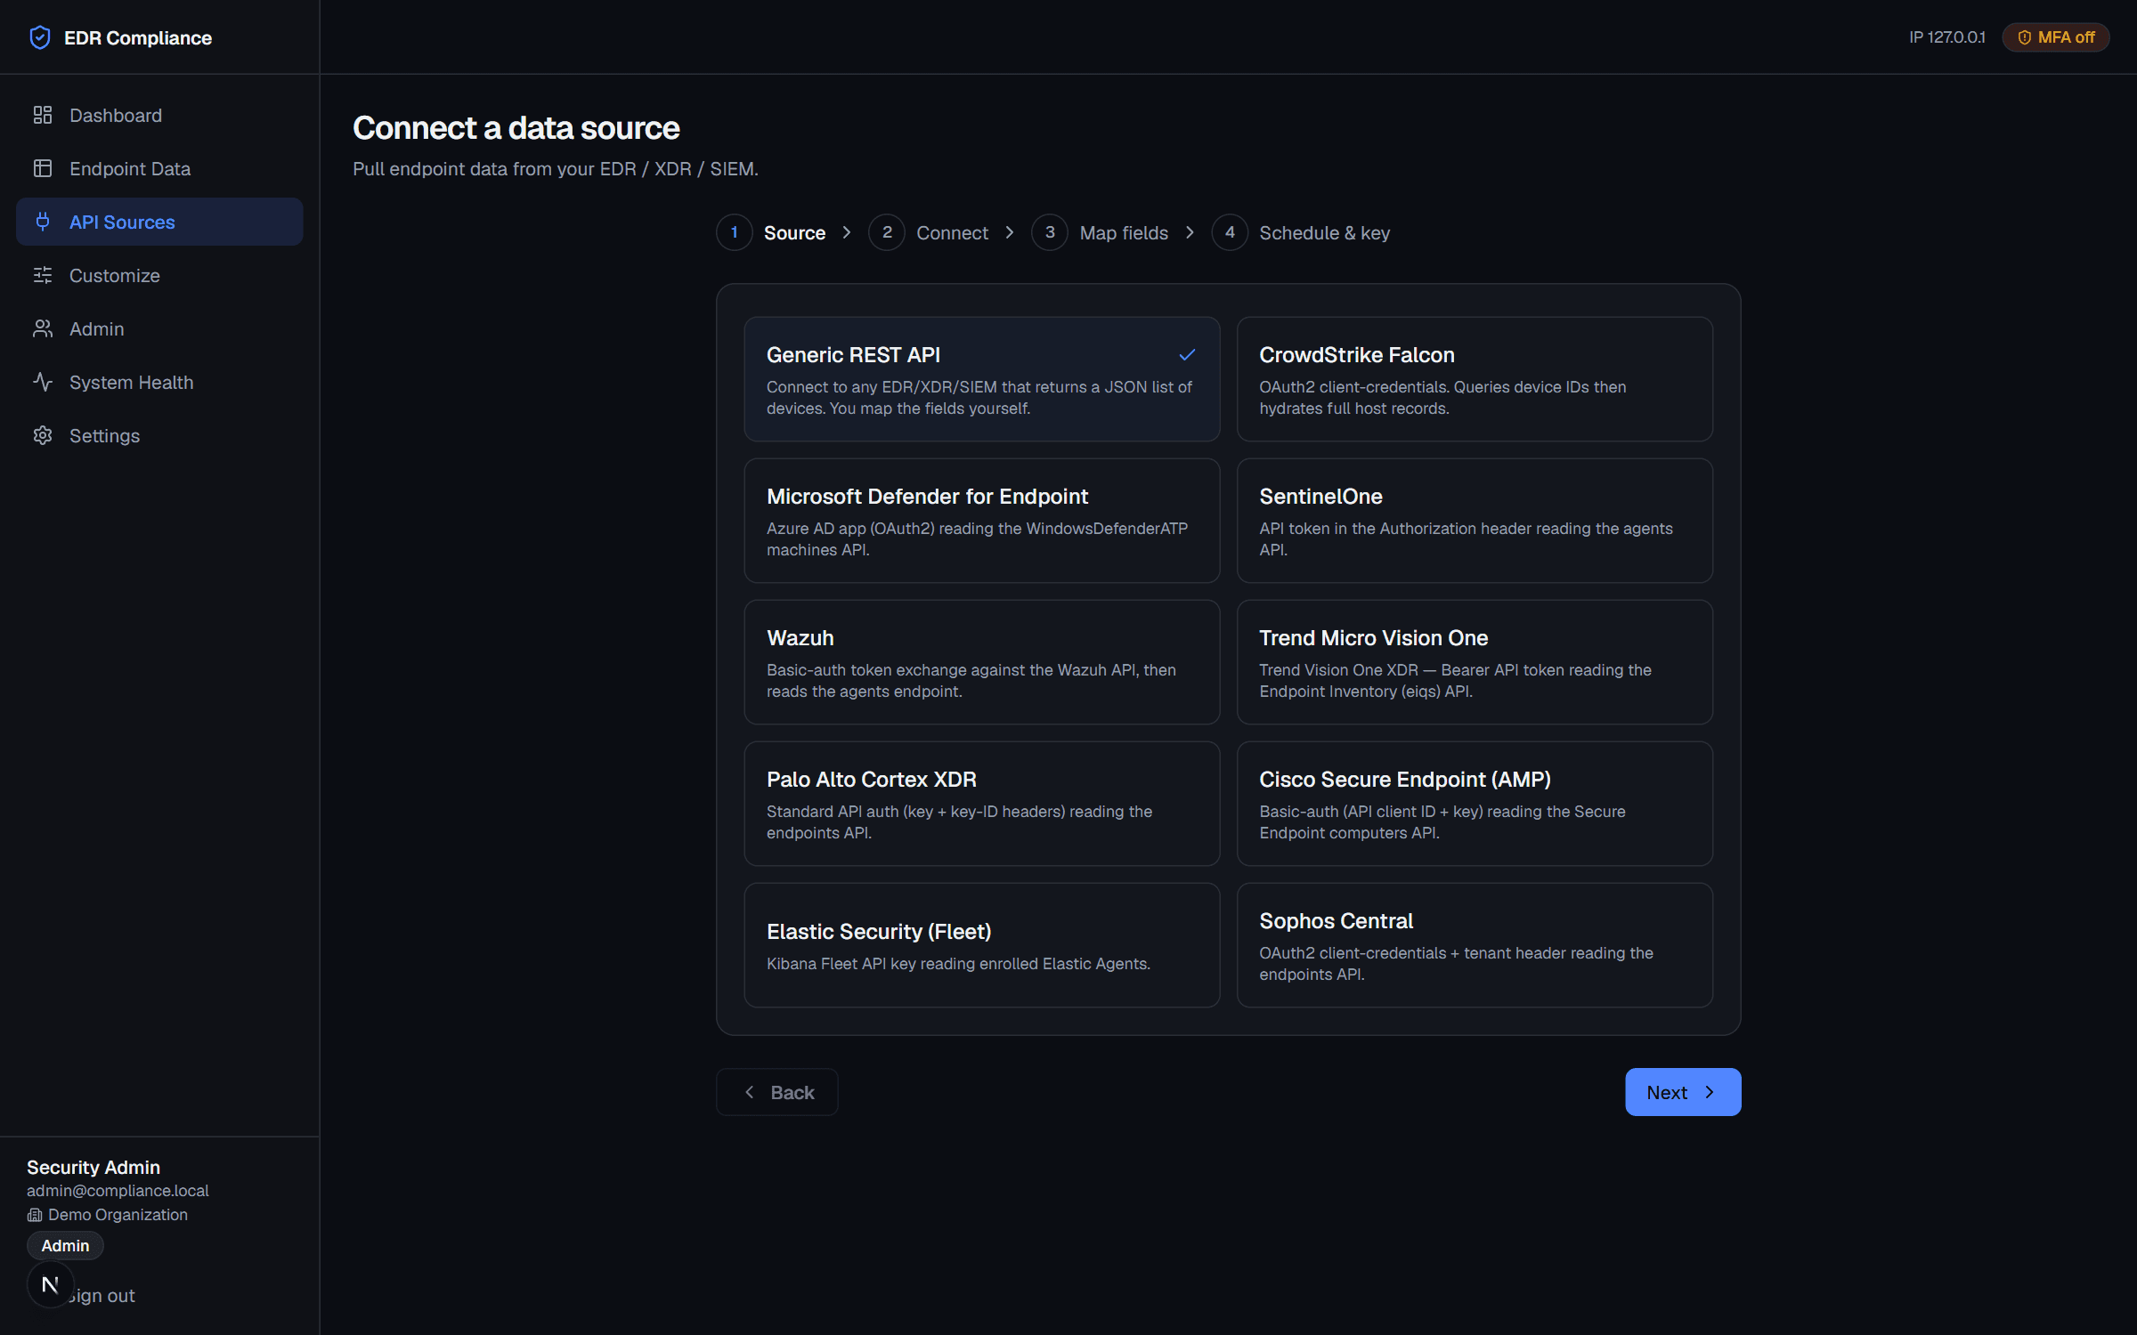The width and height of the screenshot is (2137, 1335).
Task: Click the IP 127.0.0.1 label
Action: (x=1947, y=37)
